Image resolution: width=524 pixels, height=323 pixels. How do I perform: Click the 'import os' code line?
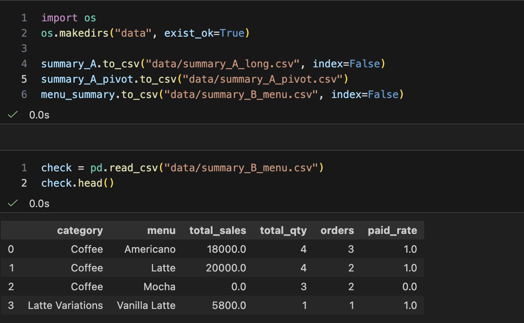click(x=69, y=17)
